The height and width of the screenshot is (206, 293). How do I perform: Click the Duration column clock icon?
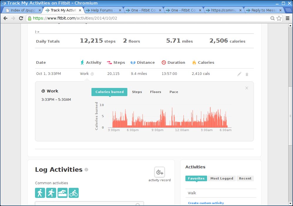[164, 63]
